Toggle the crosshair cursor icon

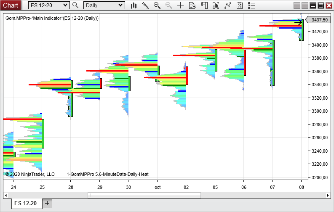[x=181, y=5]
